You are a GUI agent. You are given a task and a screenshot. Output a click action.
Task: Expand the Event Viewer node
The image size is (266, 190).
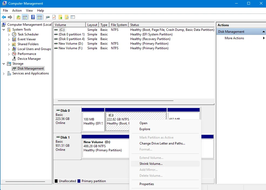(9, 40)
